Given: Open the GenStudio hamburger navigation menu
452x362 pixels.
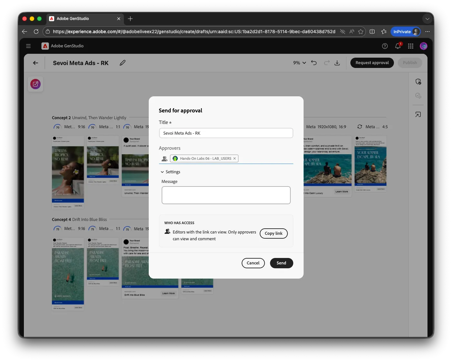Looking at the screenshot, I should [28, 46].
